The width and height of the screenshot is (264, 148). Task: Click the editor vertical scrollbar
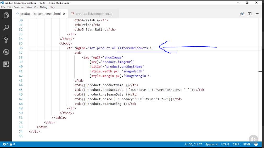pyautogui.click(x=260, y=80)
